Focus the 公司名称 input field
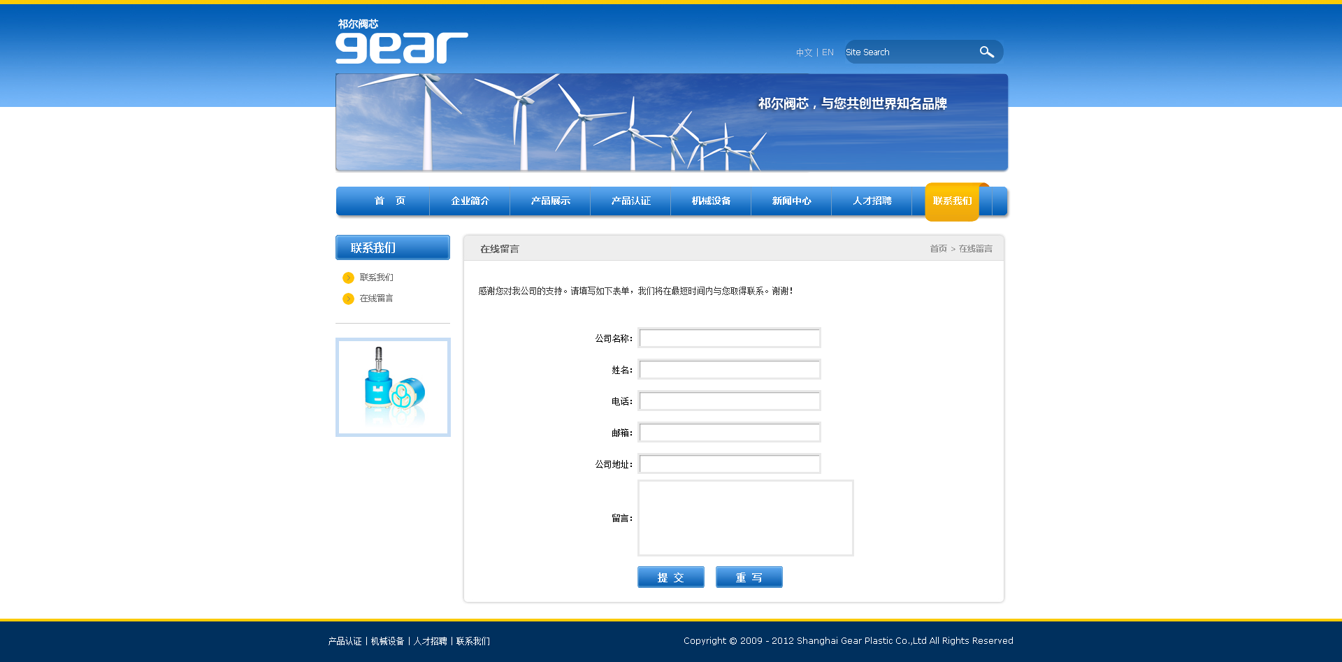This screenshot has height=662, width=1342. 729,338
